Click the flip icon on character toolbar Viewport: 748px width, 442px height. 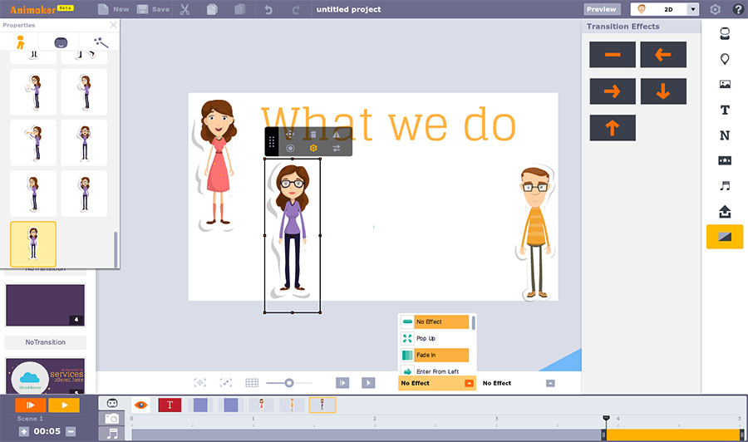pyautogui.click(x=337, y=134)
